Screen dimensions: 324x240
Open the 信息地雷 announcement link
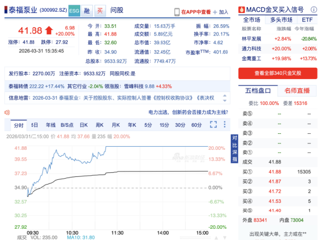click(x=123, y=98)
